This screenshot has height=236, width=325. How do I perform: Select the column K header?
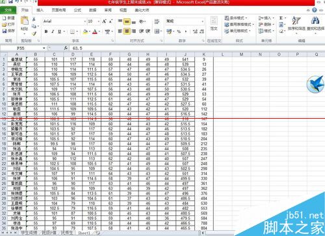point(204,54)
